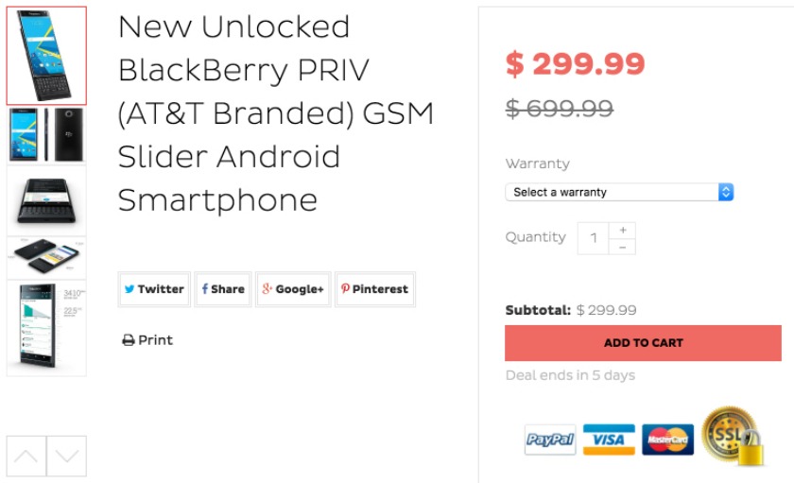The width and height of the screenshot is (794, 483).
Task: Click the Twitter share button
Action: coord(154,289)
